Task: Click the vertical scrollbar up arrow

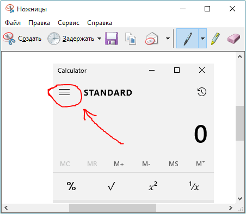Action: [239, 56]
